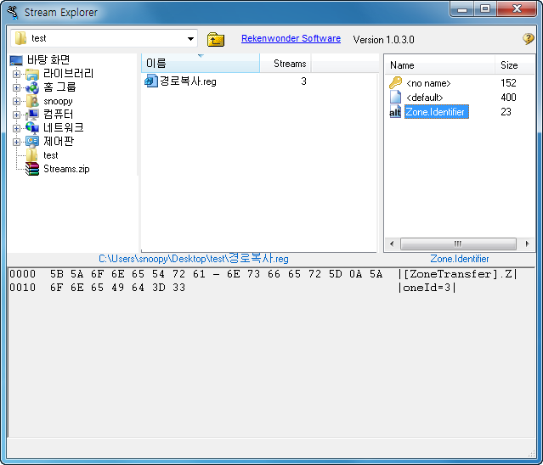Click the 바탕 화면 desktop icon
Viewport: 543px width, 465px height.
point(16,60)
